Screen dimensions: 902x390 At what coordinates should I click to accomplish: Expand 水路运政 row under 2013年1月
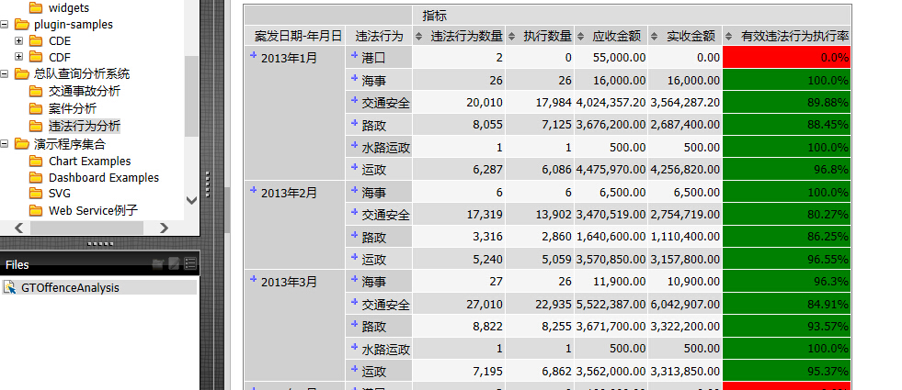[x=354, y=145]
